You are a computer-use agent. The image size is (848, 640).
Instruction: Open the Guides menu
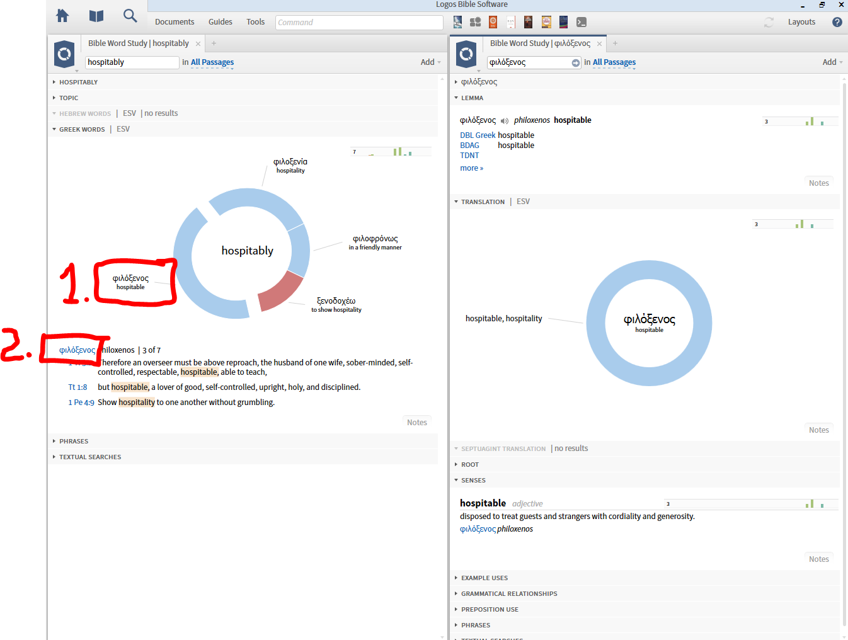pos(221,22)
